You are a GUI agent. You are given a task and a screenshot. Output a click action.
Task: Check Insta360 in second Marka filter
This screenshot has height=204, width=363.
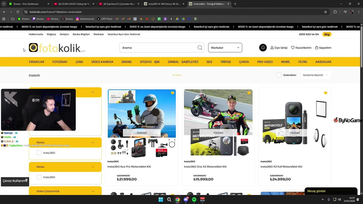[39, 177]
